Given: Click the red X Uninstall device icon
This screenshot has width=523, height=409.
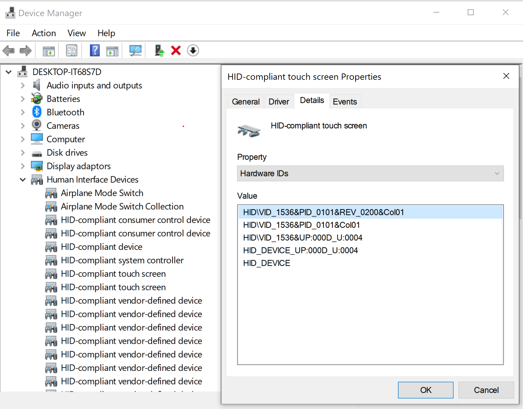Looking at the screenshot, I should 176,50.
